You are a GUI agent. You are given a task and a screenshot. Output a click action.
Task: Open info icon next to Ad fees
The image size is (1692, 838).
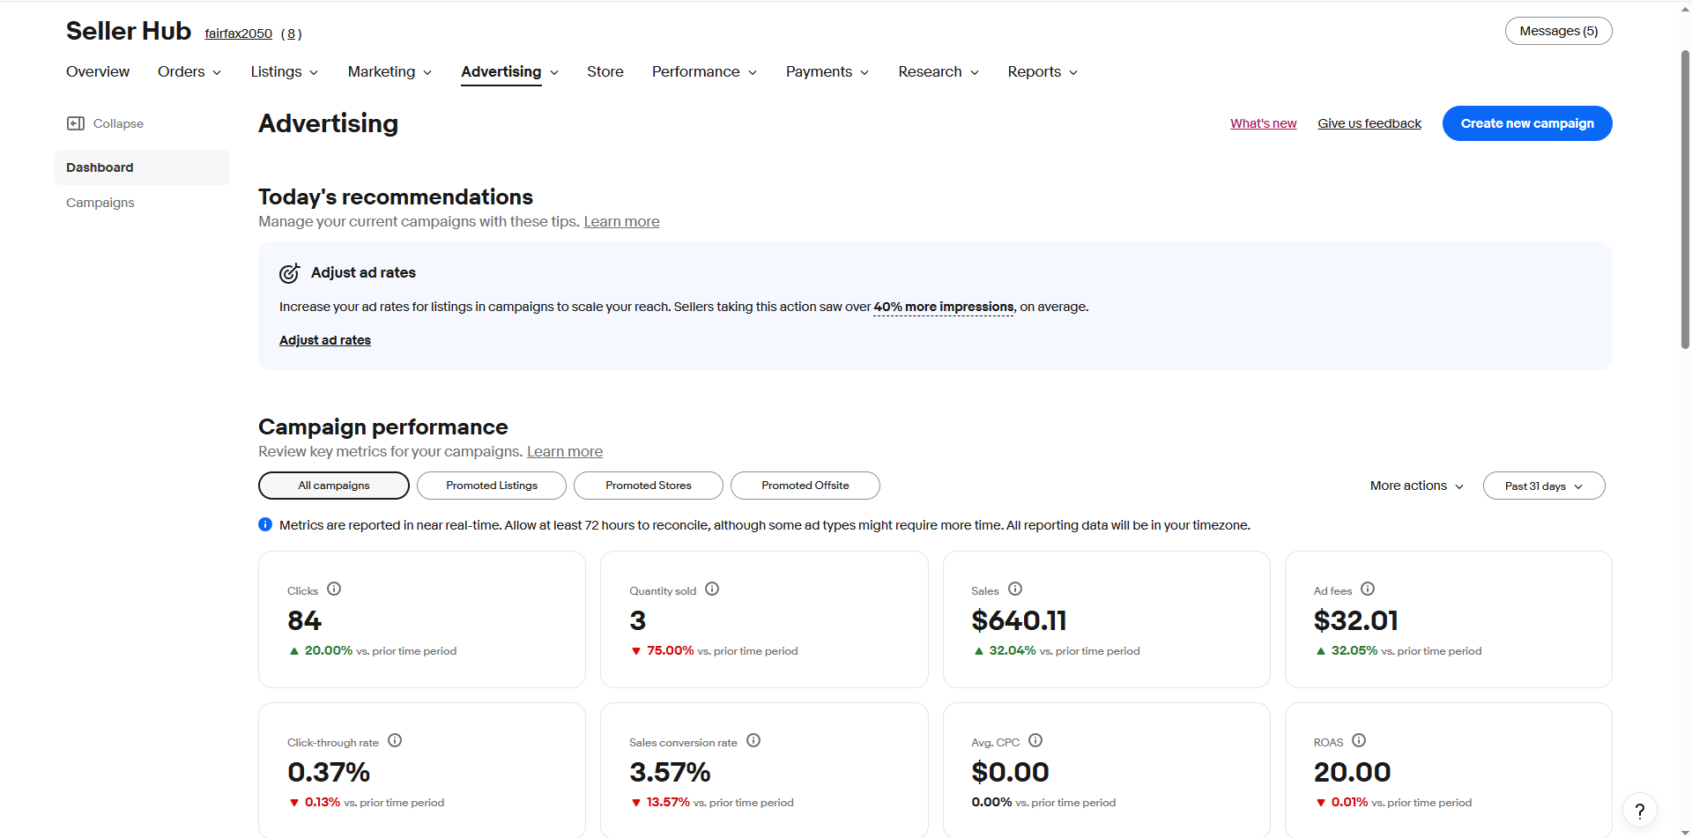coord(1368,589)
